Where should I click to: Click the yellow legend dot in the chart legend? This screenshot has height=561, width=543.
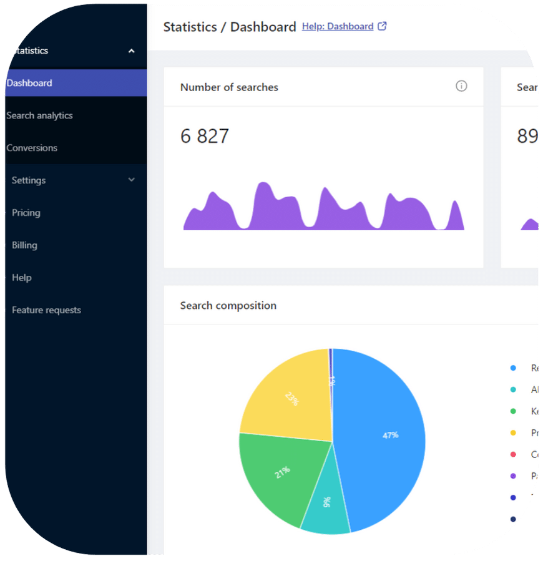(514, 432)
